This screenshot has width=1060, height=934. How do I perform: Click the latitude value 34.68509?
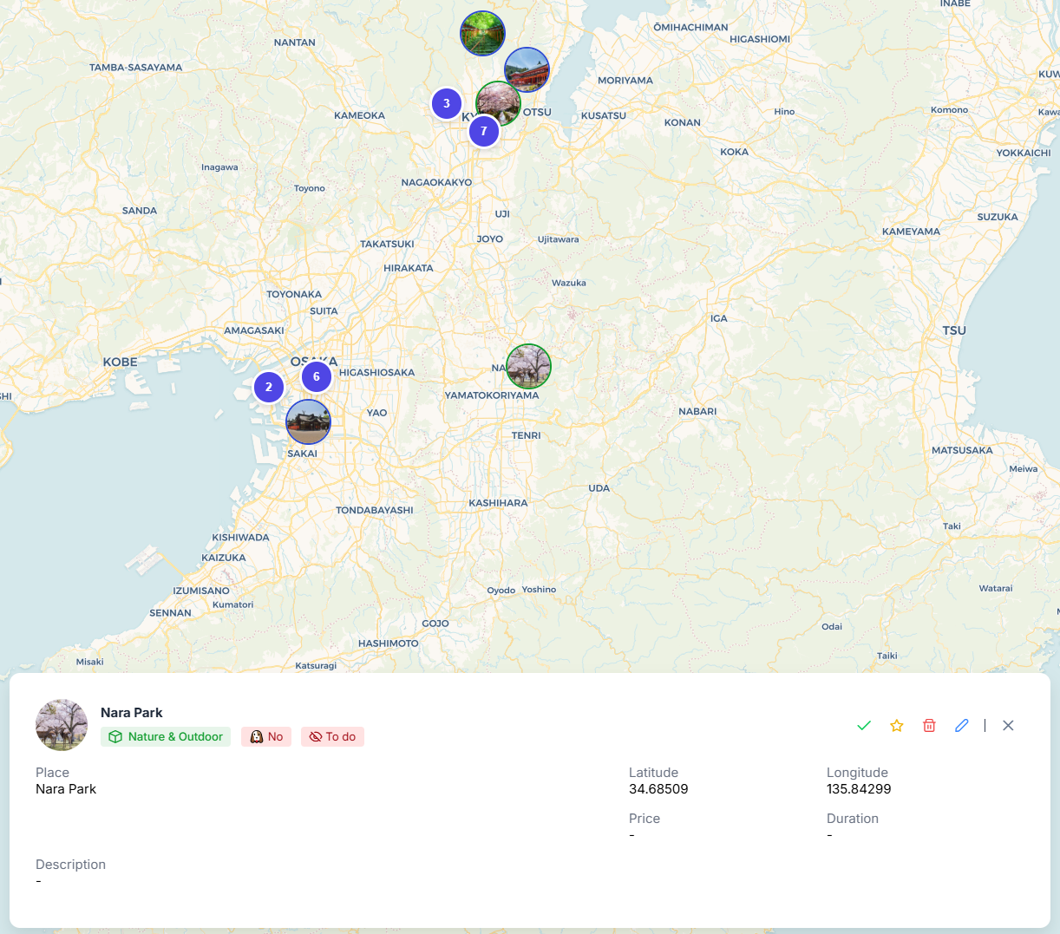(x=658, y=789)
